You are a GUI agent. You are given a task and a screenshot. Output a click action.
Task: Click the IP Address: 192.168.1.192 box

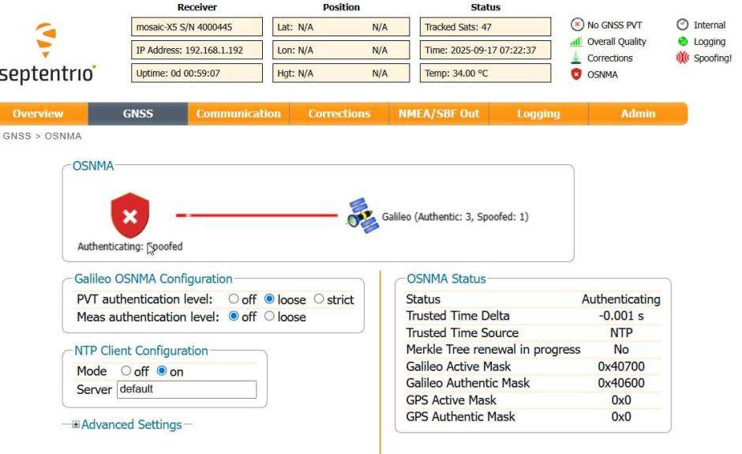[197, 51]
